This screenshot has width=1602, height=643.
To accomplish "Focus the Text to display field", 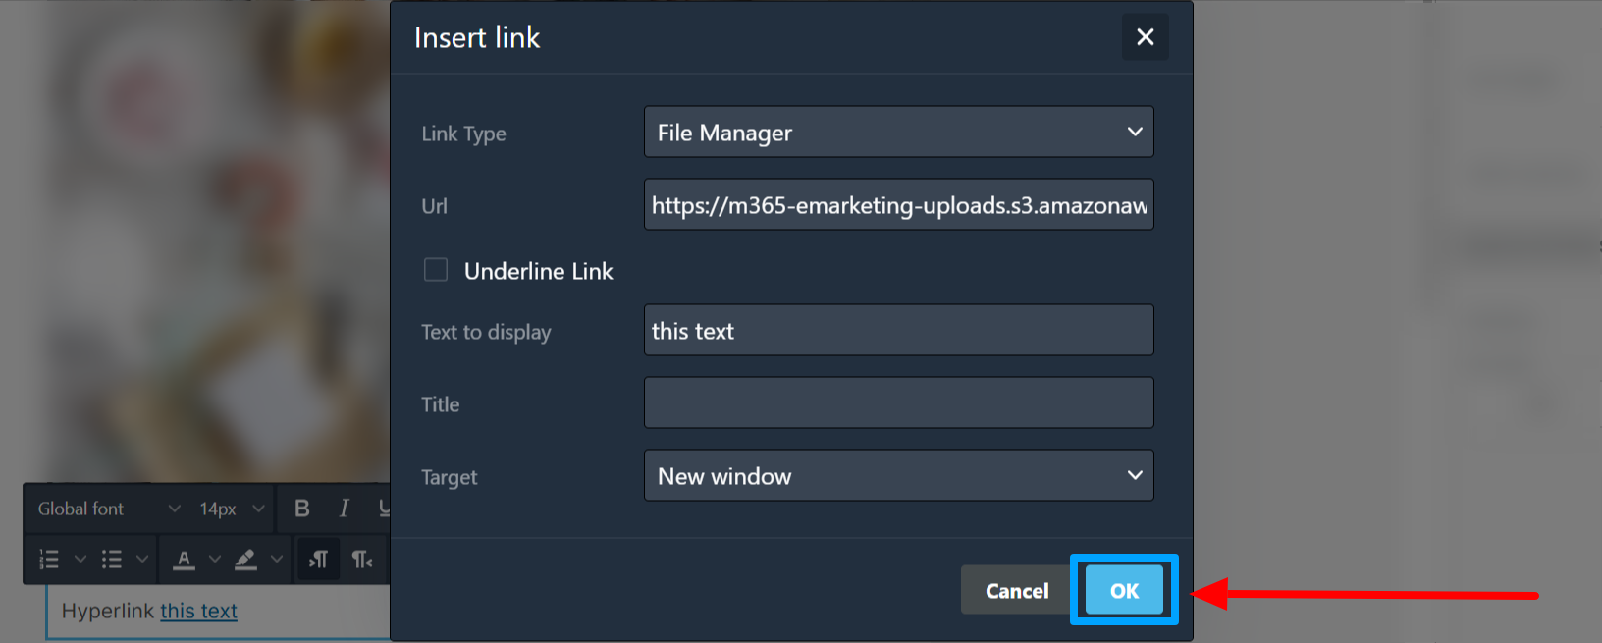I will click(x=899, y=331).
